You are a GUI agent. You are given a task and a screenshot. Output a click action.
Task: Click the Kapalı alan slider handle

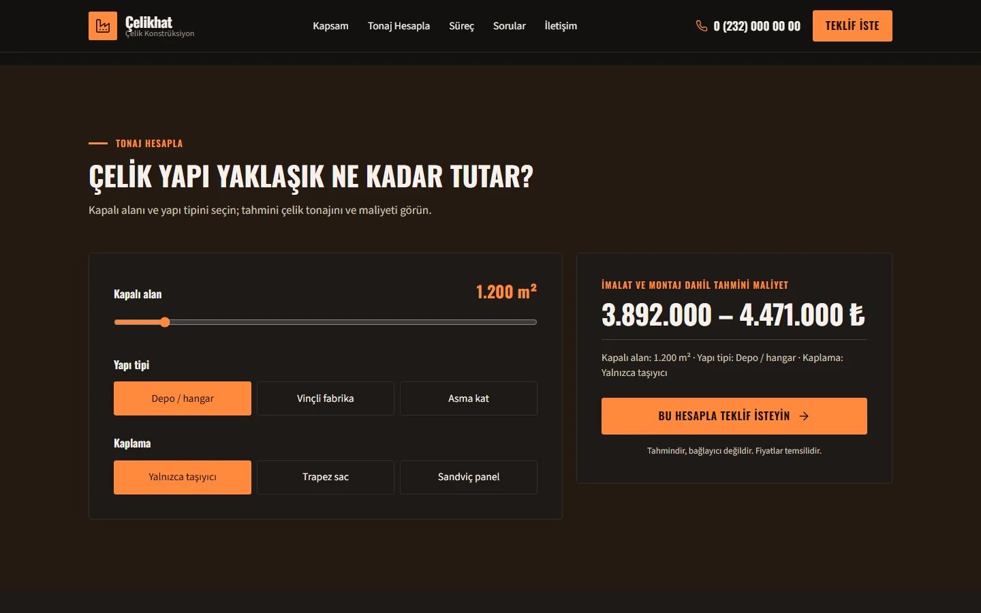(x=165, y=322)
